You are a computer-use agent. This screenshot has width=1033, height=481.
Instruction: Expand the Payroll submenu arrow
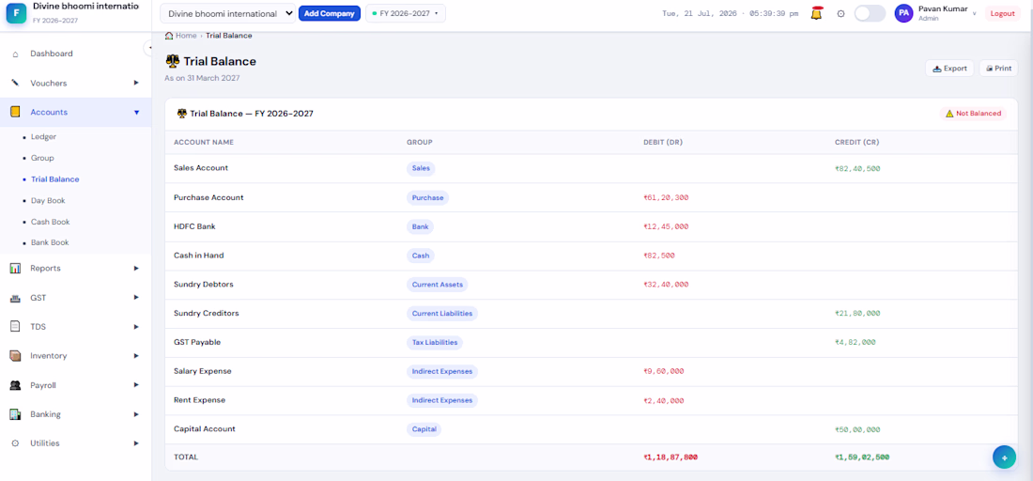coord(136,385)
